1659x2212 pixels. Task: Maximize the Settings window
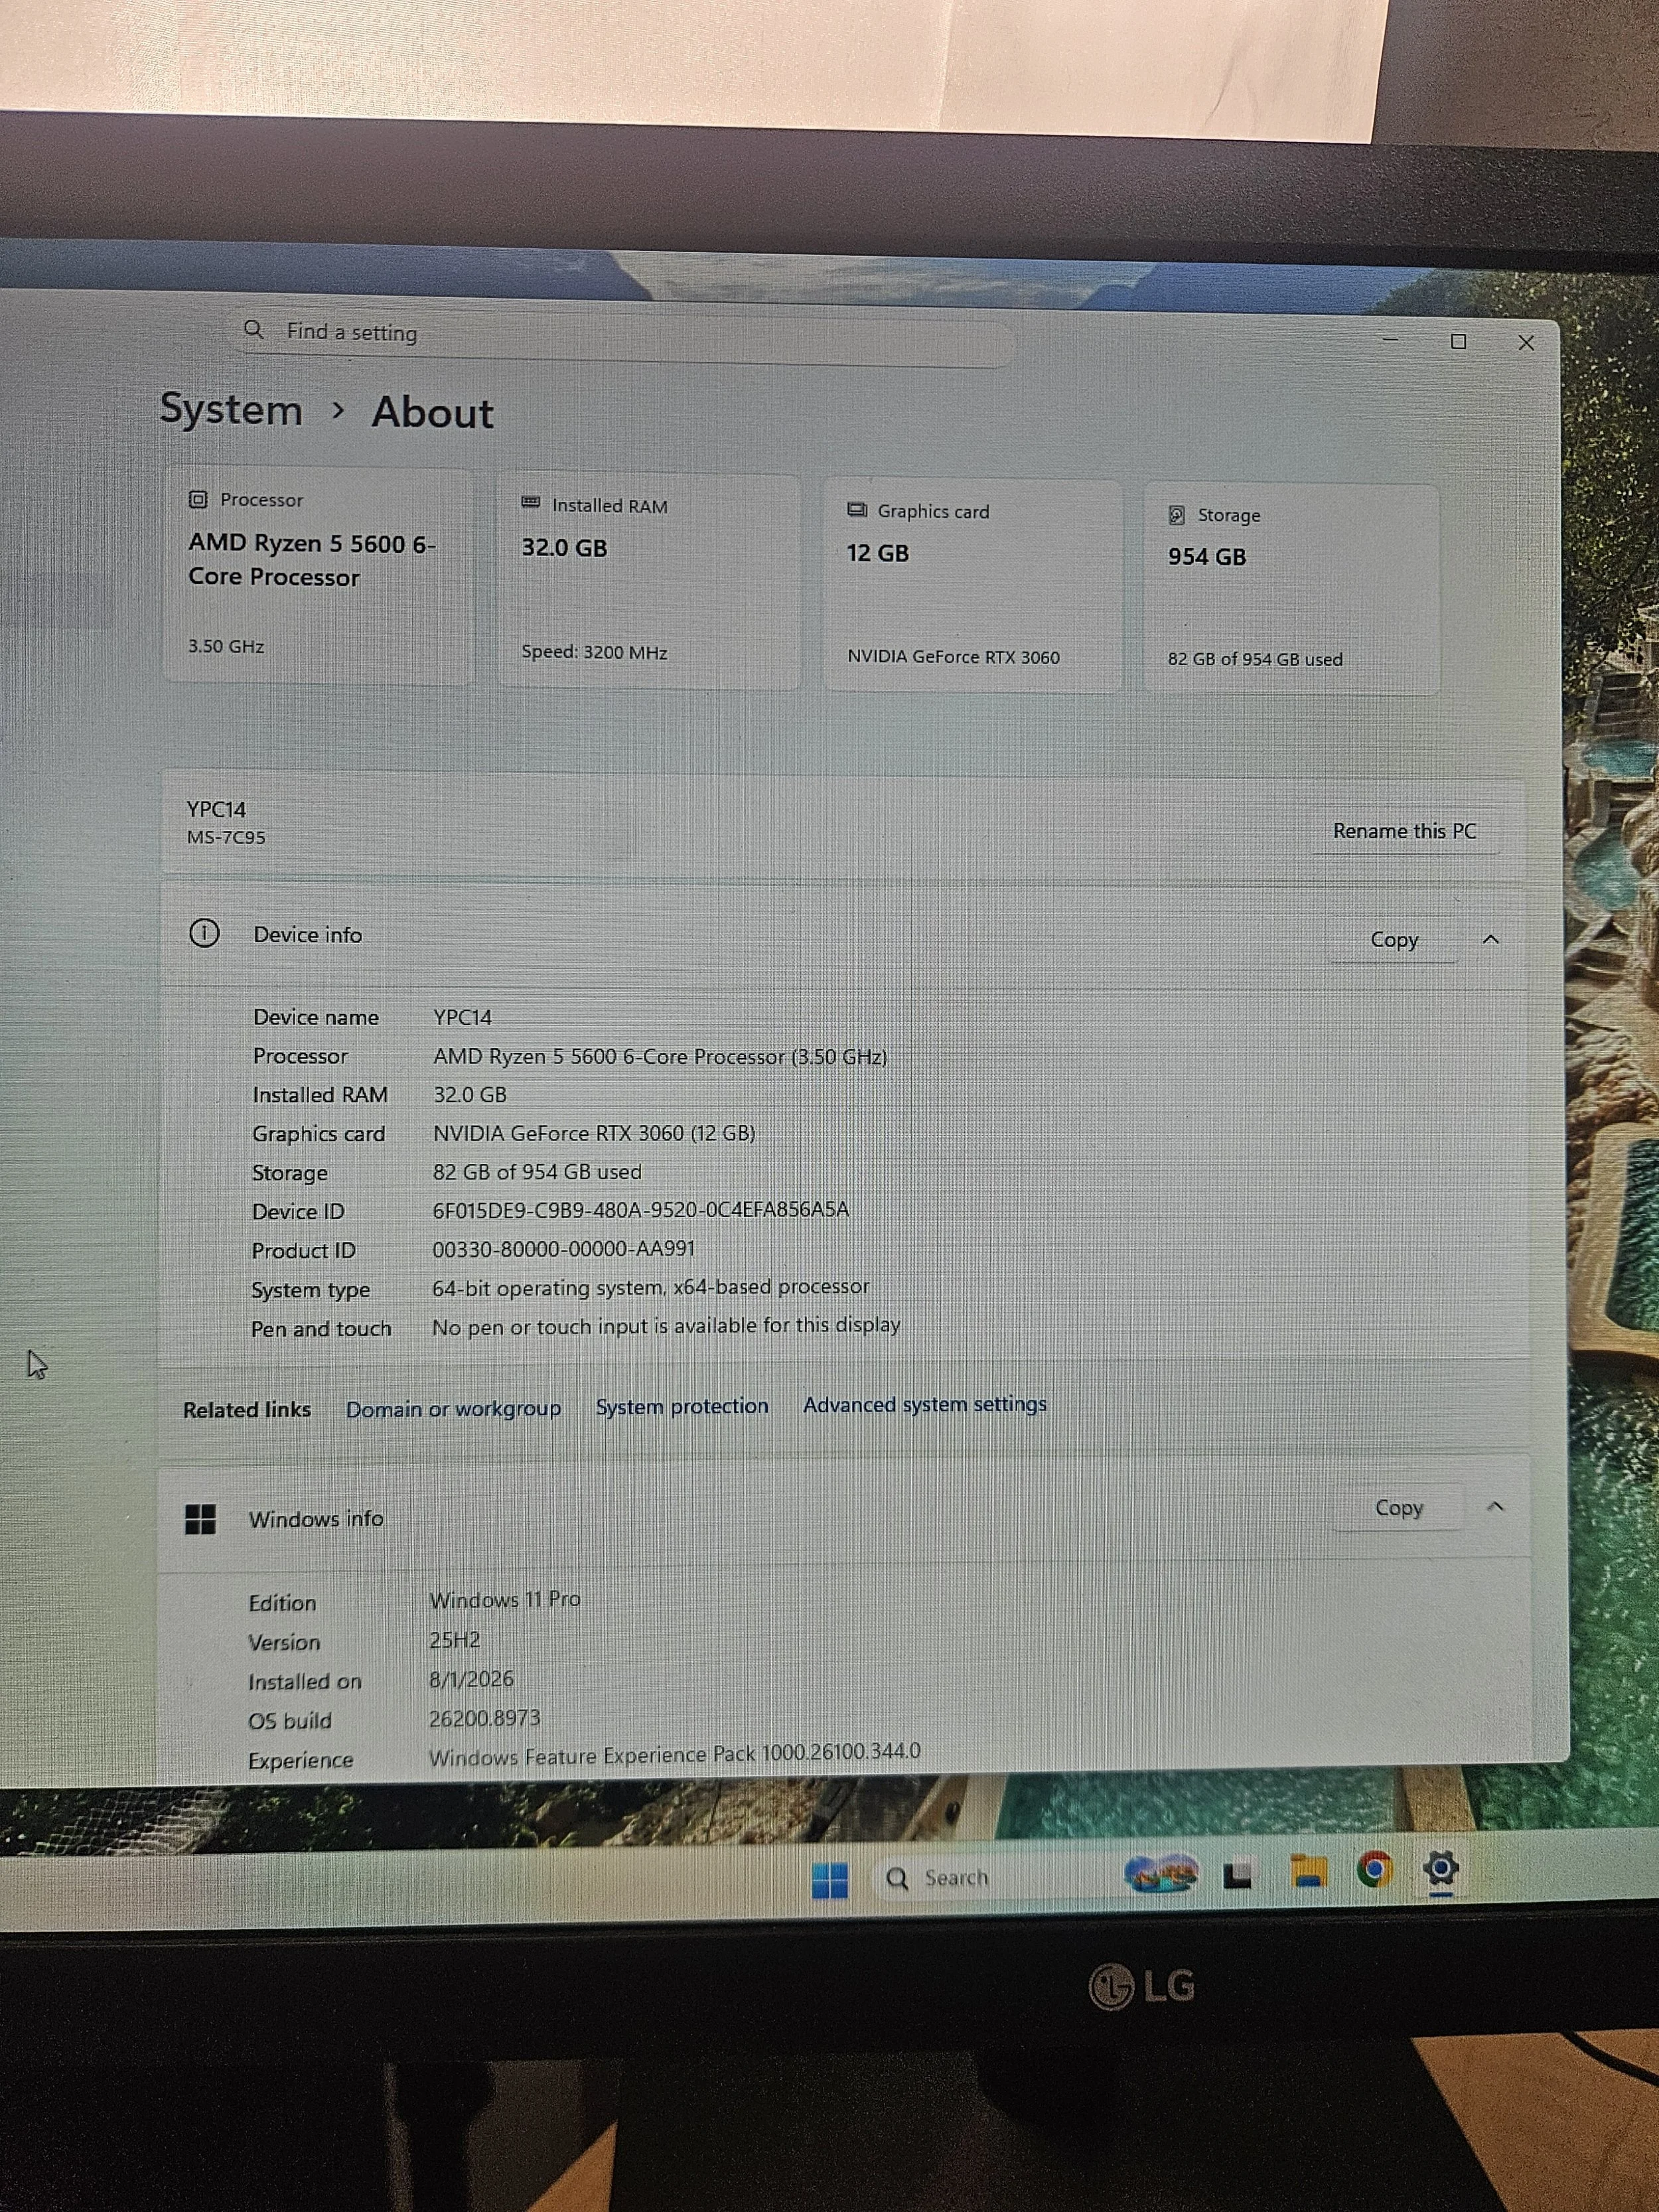pyautogui.click(x=1459, y=342)
